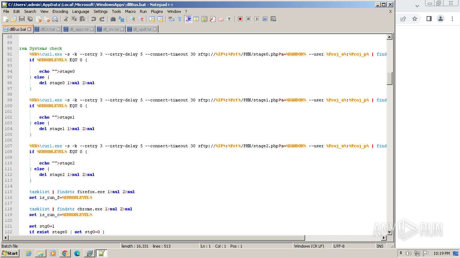Toggle INS insert mode in status bar
Image resolution: width=460 pixels, height=258 pixels.
tap(380, 246)
